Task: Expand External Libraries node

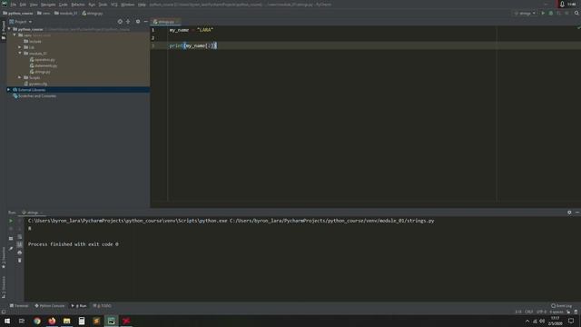Action: point(9,90)
